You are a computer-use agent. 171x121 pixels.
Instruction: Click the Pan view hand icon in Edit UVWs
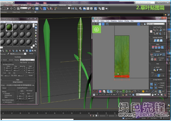tap(152, 95)
